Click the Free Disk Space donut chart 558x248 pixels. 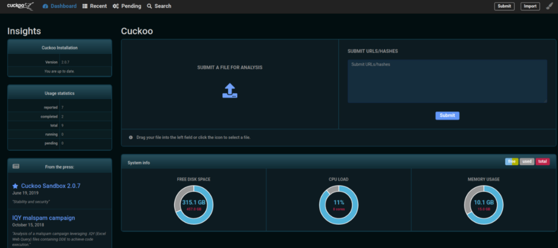tap(193, 205)
